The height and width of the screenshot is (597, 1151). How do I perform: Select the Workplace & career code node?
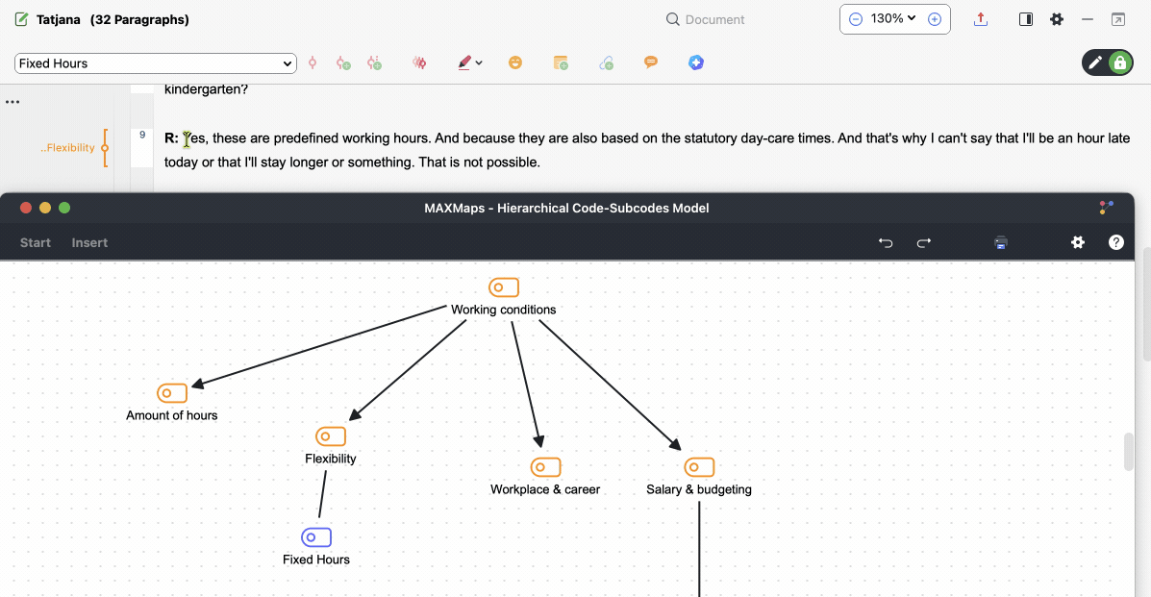tap(545, 477)
